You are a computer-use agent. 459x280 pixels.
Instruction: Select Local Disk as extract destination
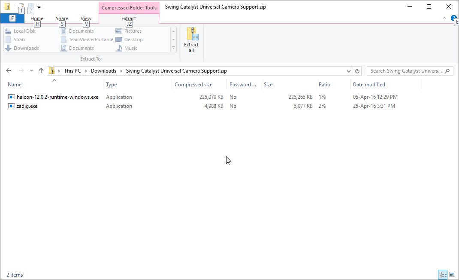[x=21, y=31]
